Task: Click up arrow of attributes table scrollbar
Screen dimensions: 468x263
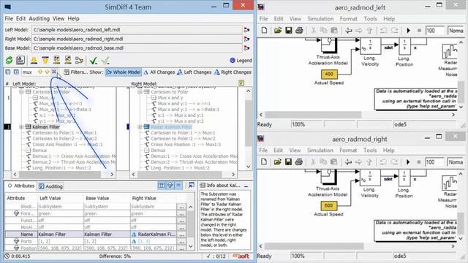Action: click(191, 207)
